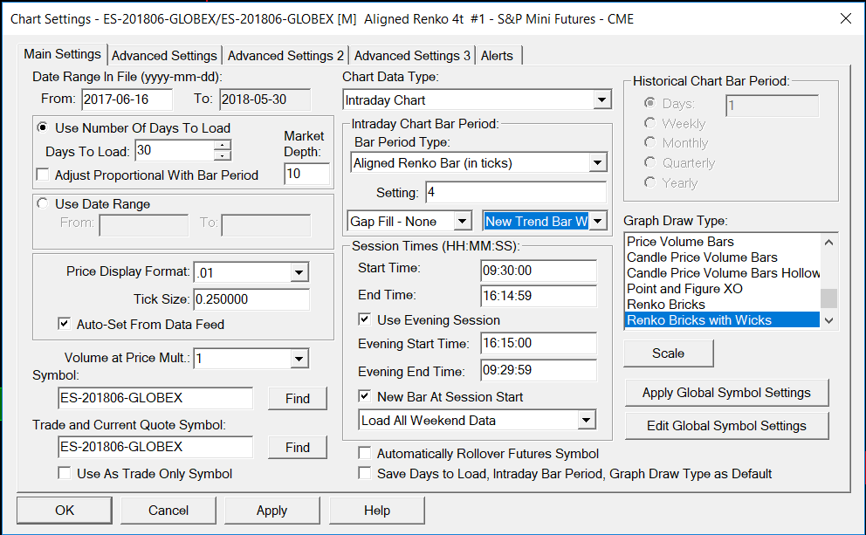This screenshot has width=866, height=535.
Task: Select the Use Date Range radio button
Action: pos(42,204)
